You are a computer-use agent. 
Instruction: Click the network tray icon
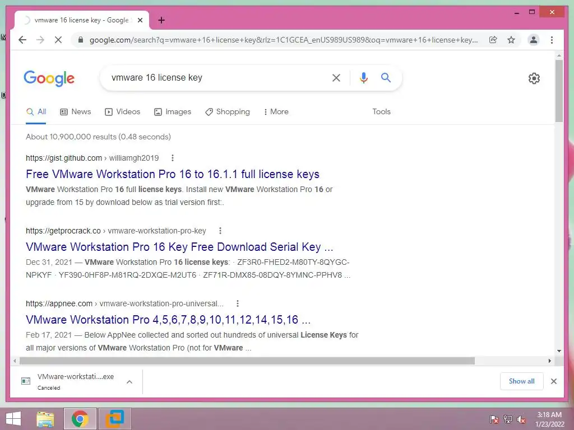coord(508,419)
